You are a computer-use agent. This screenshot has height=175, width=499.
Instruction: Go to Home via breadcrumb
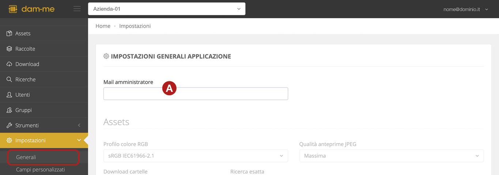(x=103, y=26)
